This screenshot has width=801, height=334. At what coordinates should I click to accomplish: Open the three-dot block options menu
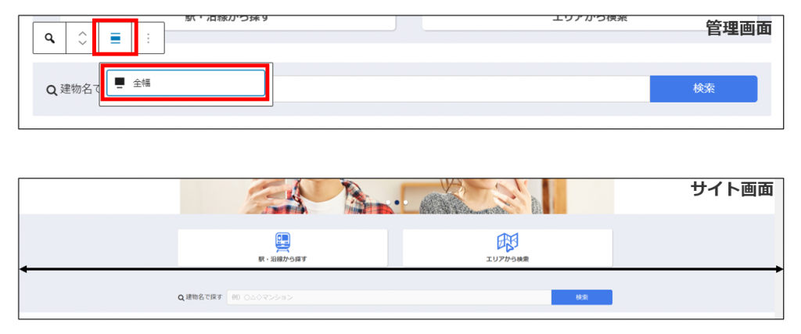[149, 38]
